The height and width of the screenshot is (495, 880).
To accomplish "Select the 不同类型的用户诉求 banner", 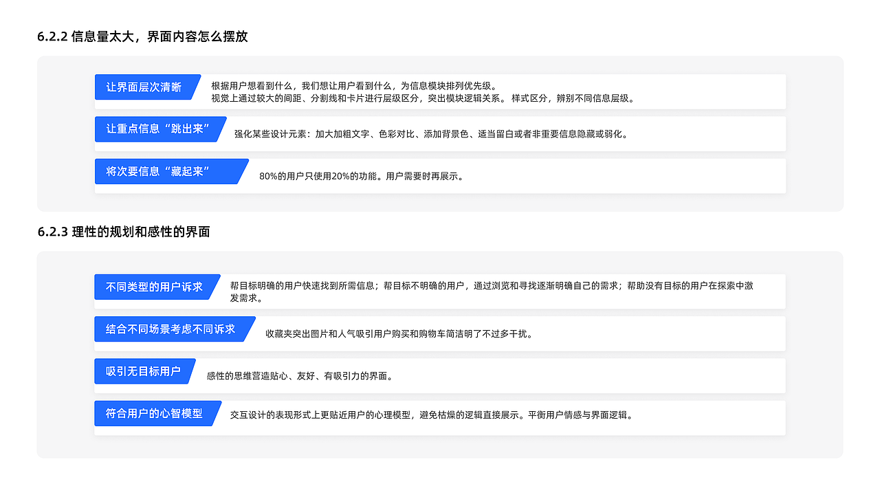I will coord(155,287).
